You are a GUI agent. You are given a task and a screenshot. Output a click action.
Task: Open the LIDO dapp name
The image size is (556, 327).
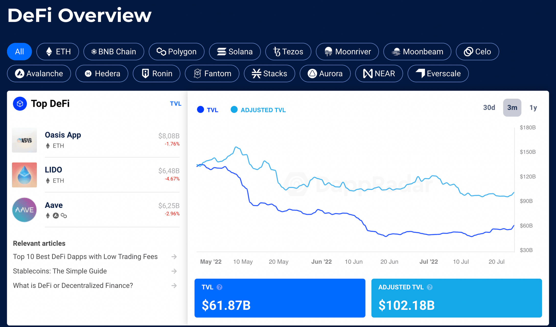pos(53,170)
